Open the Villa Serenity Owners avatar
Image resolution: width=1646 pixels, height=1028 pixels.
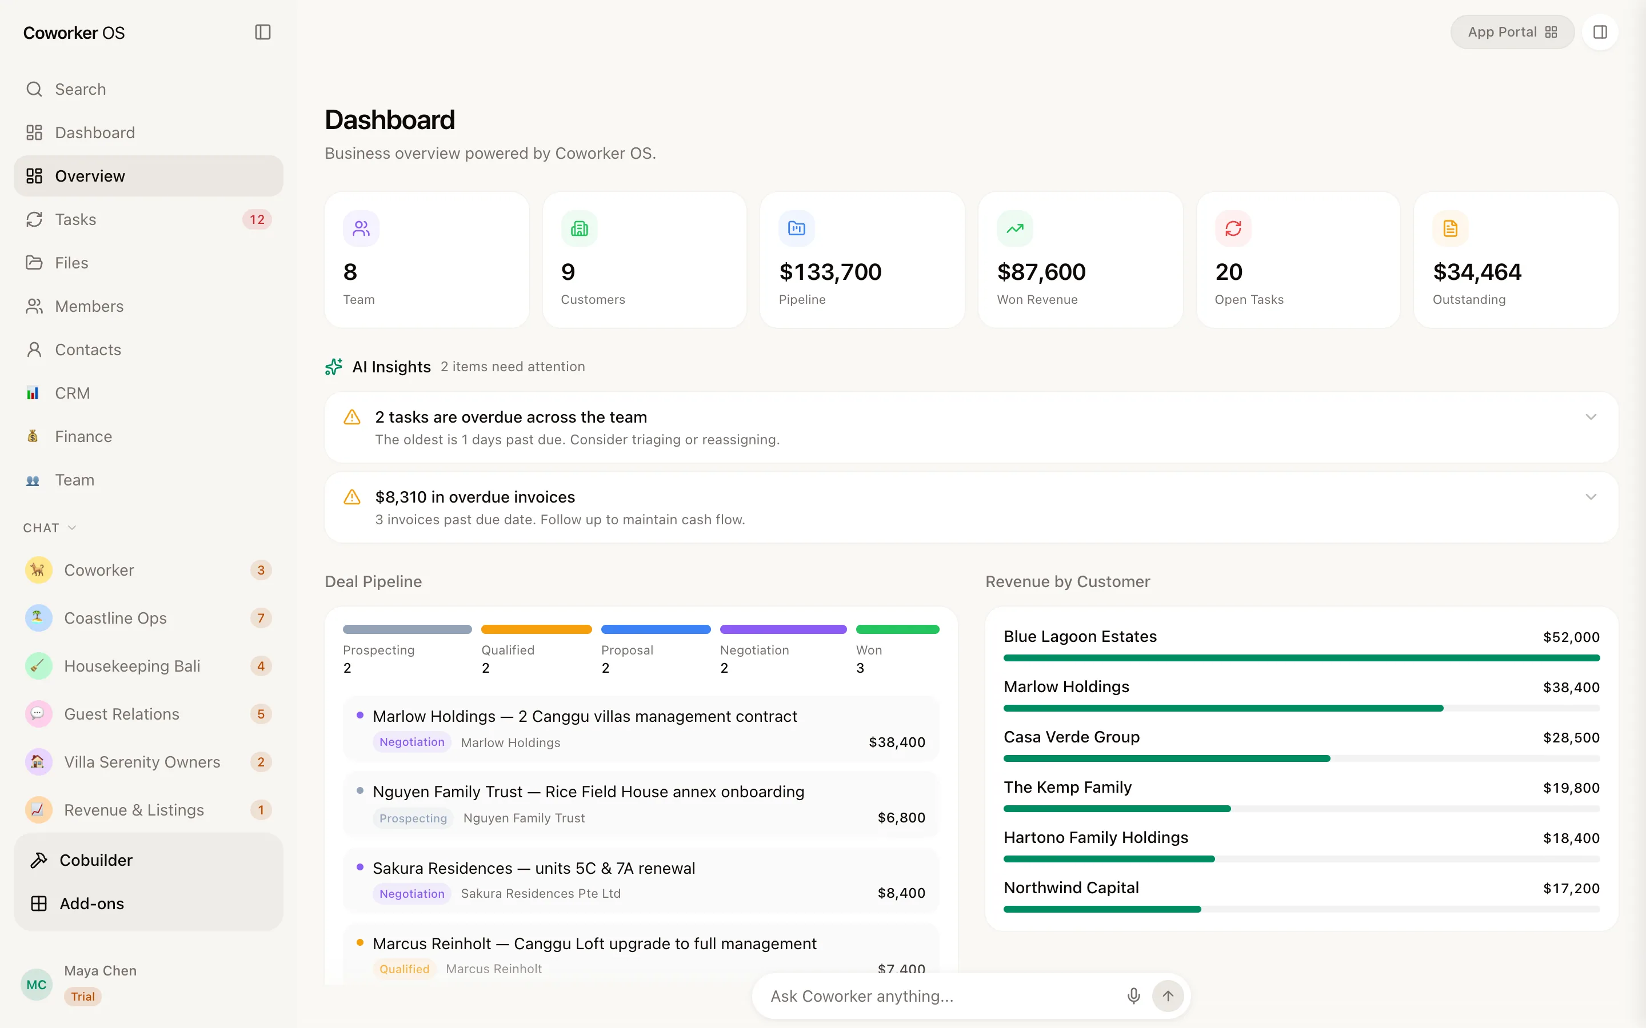pyautogui.click(x=38, y=761)
